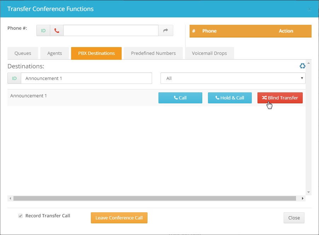Viewport: 319px width, 235px height.
Task: Click the # column header
Action: pos(194,31)
